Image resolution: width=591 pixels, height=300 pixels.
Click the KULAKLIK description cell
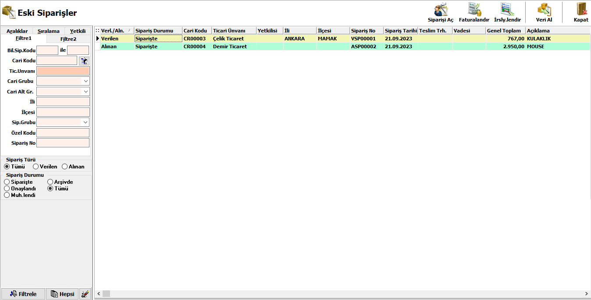pyautogui.click(x=558, y=39)
